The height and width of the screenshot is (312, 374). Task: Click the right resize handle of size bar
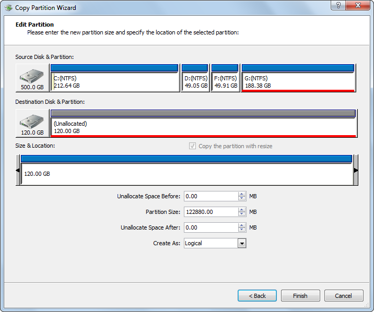pyautogui.click(x=356, y=170)
